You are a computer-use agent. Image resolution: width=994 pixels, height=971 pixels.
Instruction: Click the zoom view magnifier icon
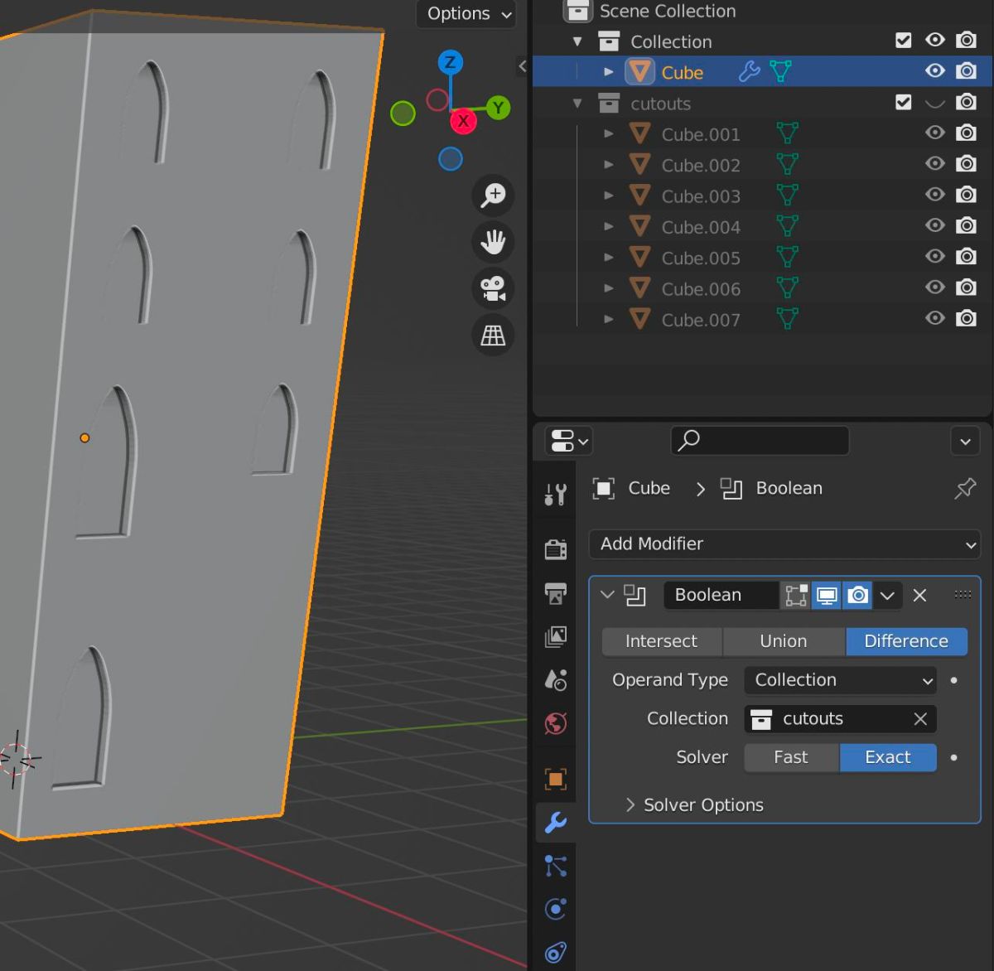pos(493,196)
